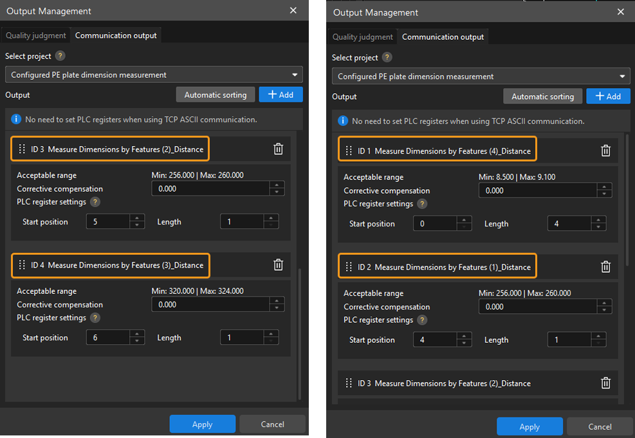Click the output list scrollbar in right dialog
Image resolution: width=635 pixels, height=438 pixels.
[627, 193]
